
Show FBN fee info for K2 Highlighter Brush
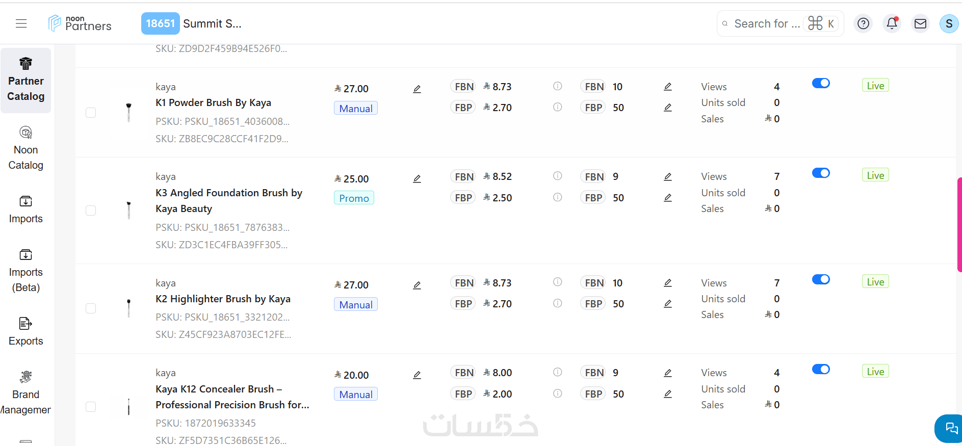[557, 282]
